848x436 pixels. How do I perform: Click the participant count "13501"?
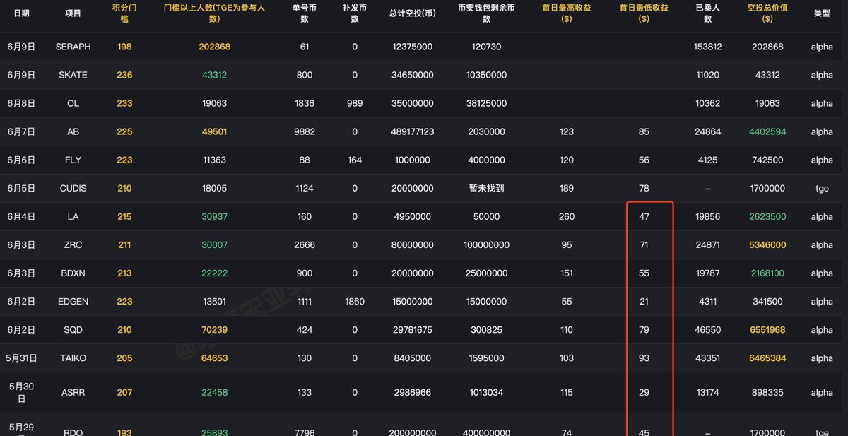click(x=214, y=301)
